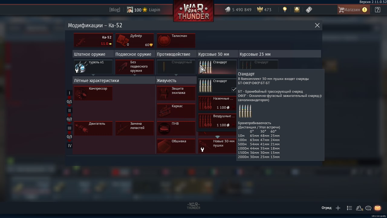Select the Двигатель modification

93,128
